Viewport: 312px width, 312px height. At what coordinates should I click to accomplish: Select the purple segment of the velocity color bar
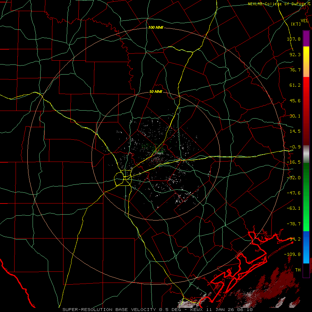(x=306, y=38)
